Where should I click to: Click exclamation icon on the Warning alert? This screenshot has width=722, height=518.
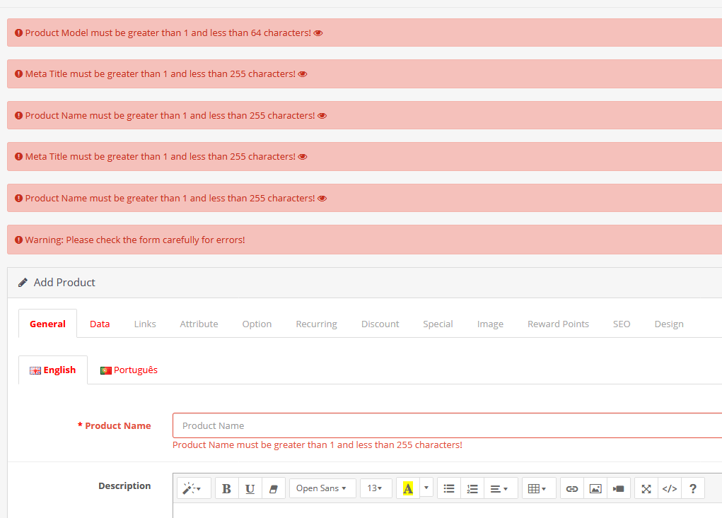click(19, 240)
